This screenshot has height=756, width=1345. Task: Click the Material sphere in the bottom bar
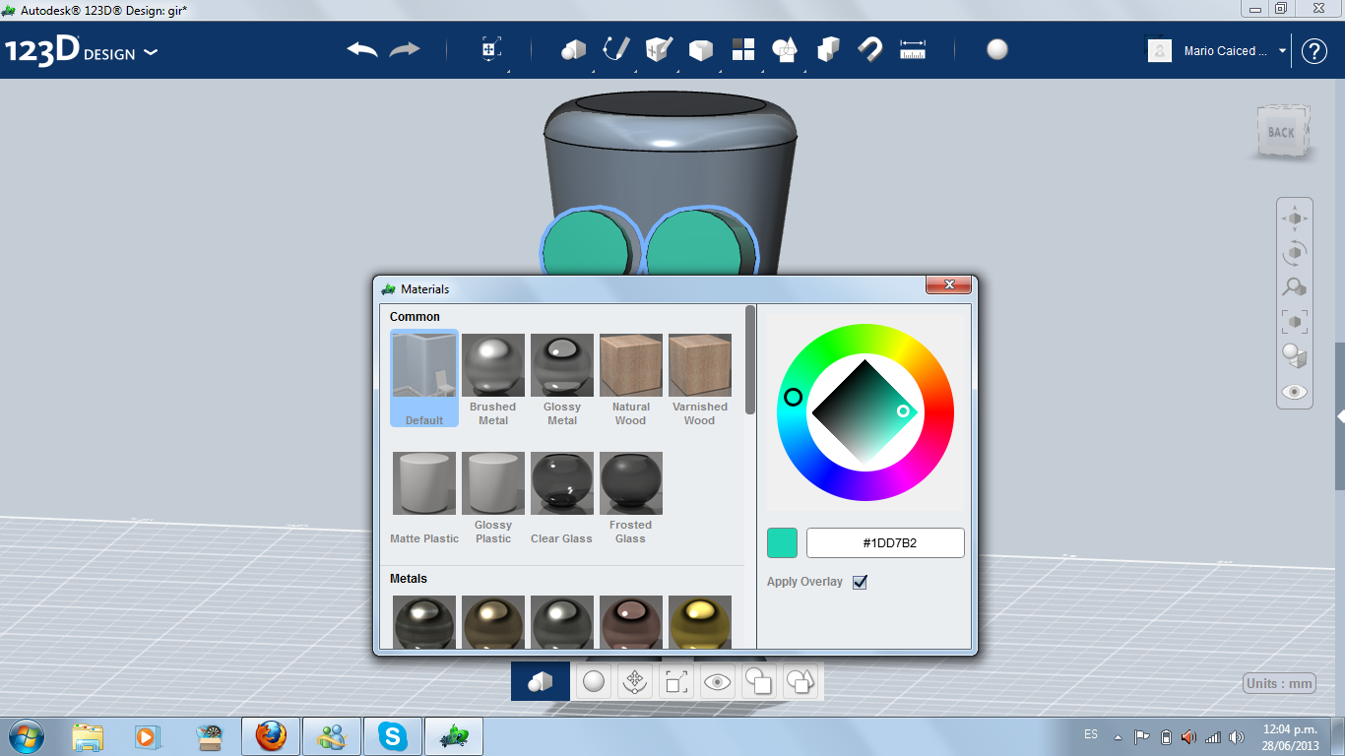pyautogui.click(x=594, y=681)
